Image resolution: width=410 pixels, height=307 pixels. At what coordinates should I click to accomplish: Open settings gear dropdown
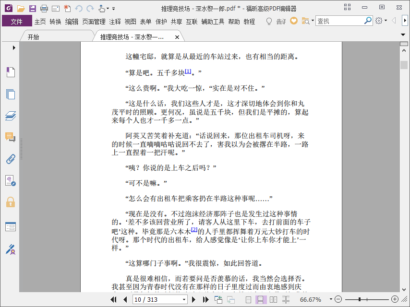tap(386, 21)
